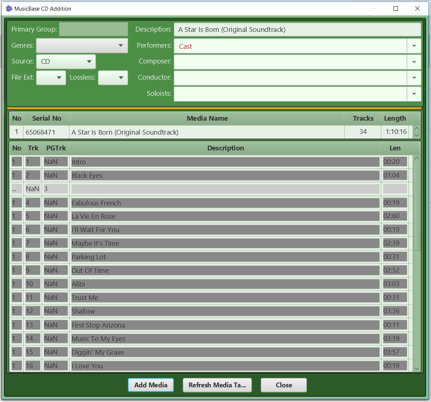Open the Soloists dropdown arrow

(x=414, y=94)
